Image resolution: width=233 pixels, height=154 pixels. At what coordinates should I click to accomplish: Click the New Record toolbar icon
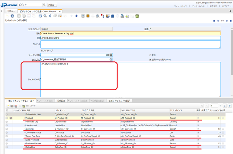coord(19,16)
